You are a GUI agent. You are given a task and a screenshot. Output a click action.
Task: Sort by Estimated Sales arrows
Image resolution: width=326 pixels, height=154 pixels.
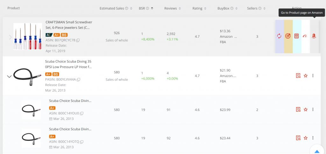131,9
